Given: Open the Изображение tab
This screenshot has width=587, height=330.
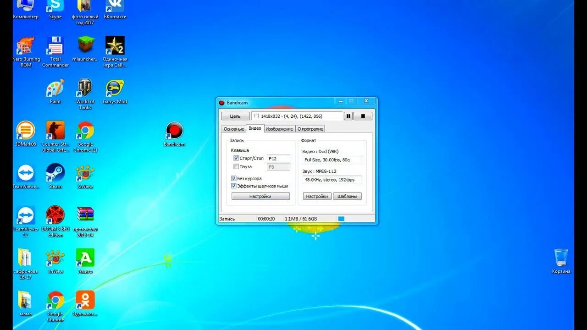Looking at the screenshot, I should point(279,129).
